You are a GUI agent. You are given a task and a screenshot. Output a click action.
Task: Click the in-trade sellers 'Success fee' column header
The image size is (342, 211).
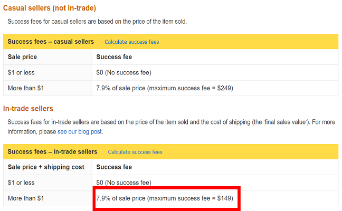(x=114, y=167)
